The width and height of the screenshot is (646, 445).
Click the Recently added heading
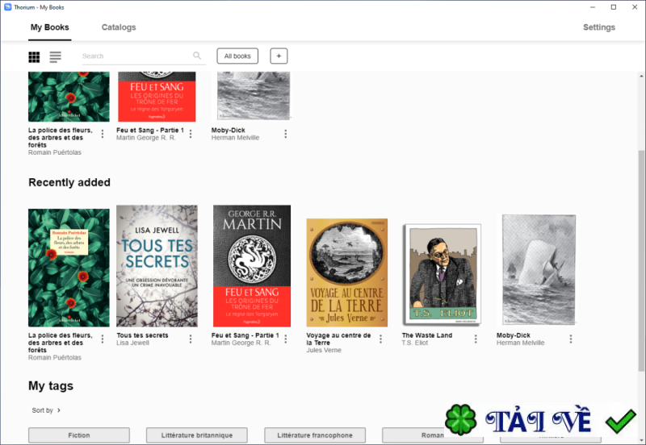pos(69,182)
